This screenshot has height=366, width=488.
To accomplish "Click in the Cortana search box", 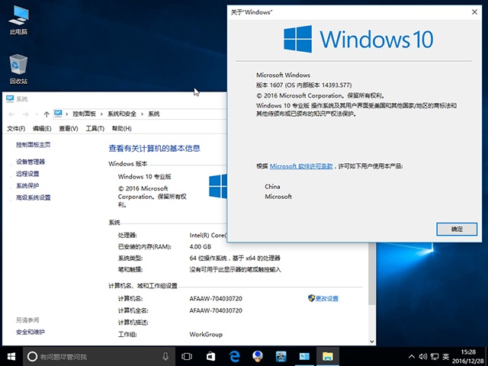I will pyautogui.click(x=91, y=356).
